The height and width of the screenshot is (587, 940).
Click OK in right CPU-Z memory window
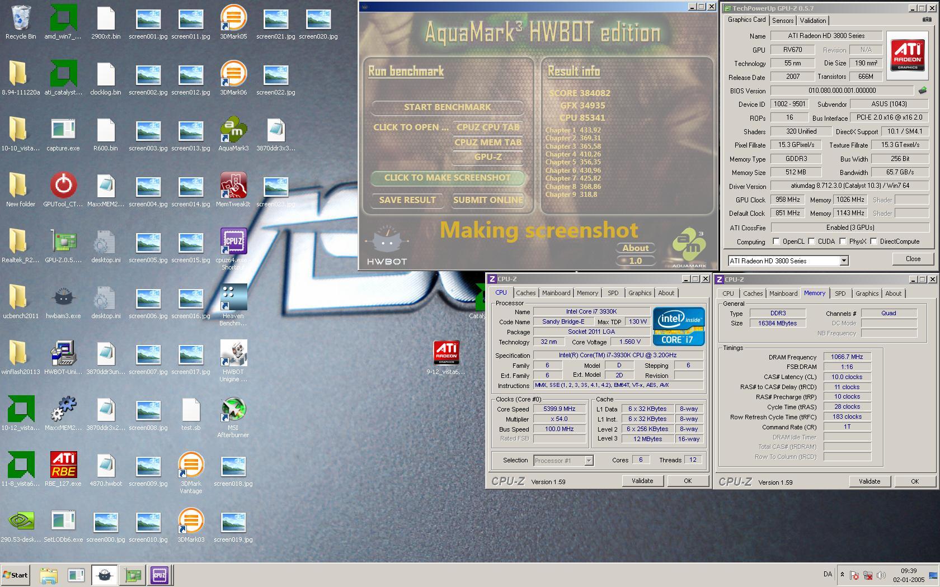pos(915,481)
